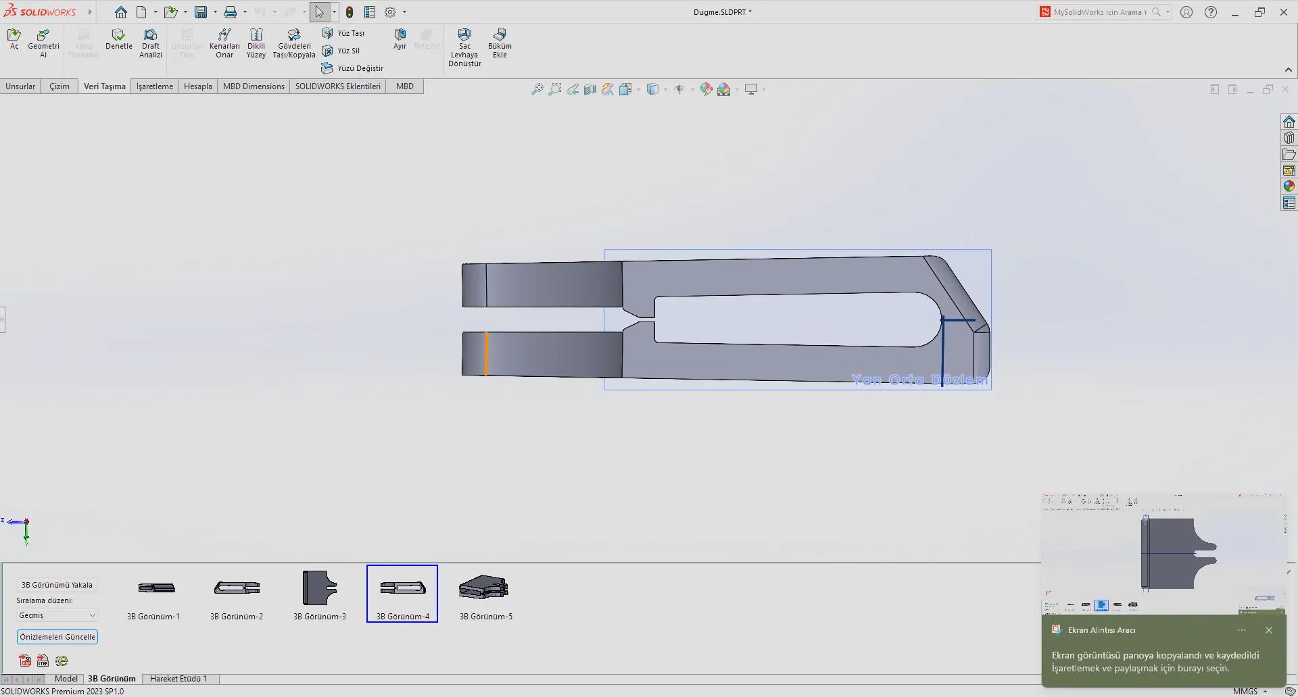Click the Rebuild traffic light icon
1298x697 pixels.
[350, 12]
